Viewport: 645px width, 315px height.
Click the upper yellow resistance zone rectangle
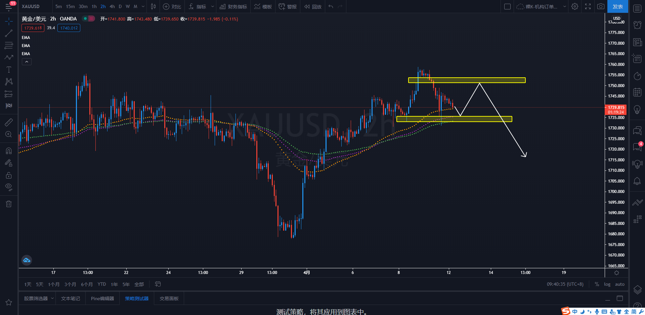(x=467, y=80)
